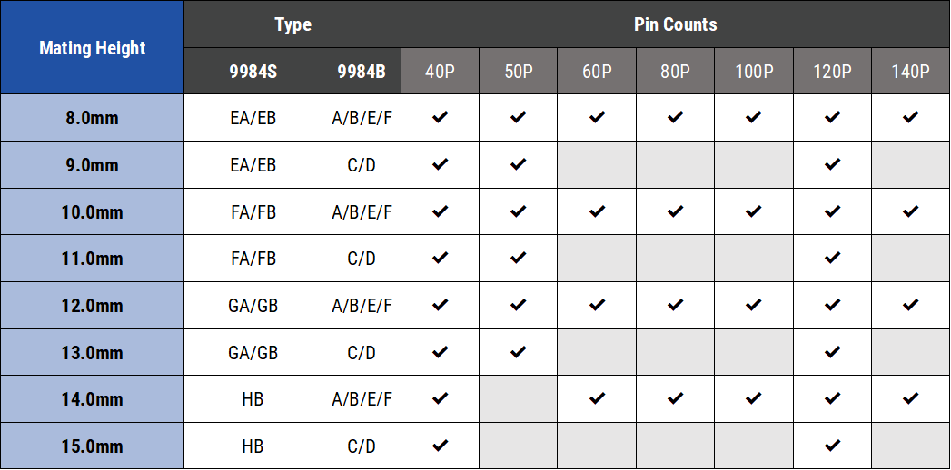The width and height of the screenshot is (951, 470).
Task: Click the Pin Counts header
Action: point(675,24)
